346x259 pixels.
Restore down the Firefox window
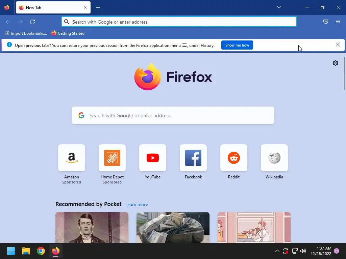point(322,7)
